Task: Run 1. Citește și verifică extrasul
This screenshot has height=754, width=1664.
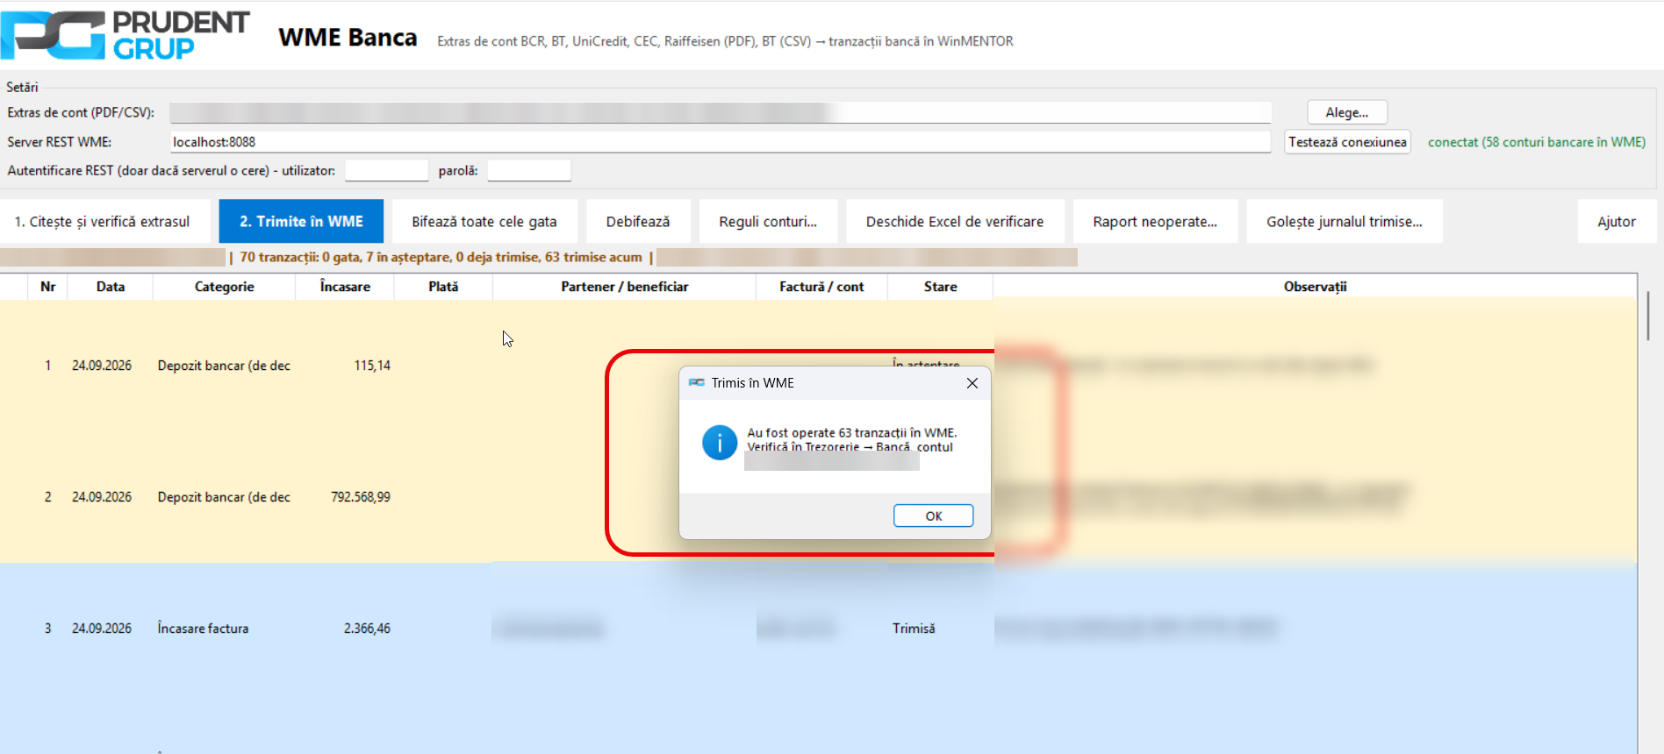Action: 106,222
